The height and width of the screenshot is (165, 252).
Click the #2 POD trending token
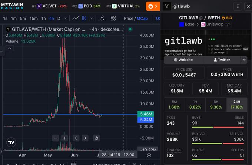pyautogui.click(x=86, y=6)
